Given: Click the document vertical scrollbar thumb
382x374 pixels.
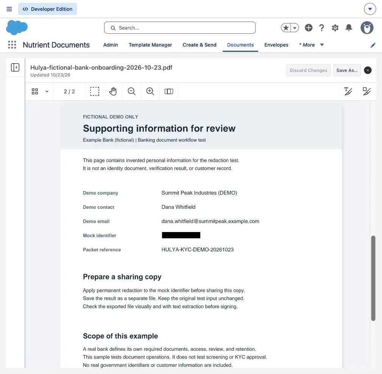Looking at the screenshot, I should 373,278.
